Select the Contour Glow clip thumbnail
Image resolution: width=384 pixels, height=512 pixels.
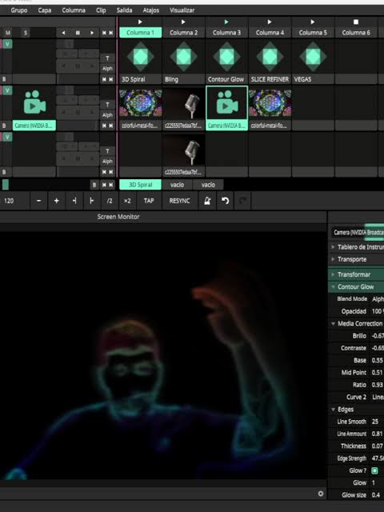click(x=226, y=57)
